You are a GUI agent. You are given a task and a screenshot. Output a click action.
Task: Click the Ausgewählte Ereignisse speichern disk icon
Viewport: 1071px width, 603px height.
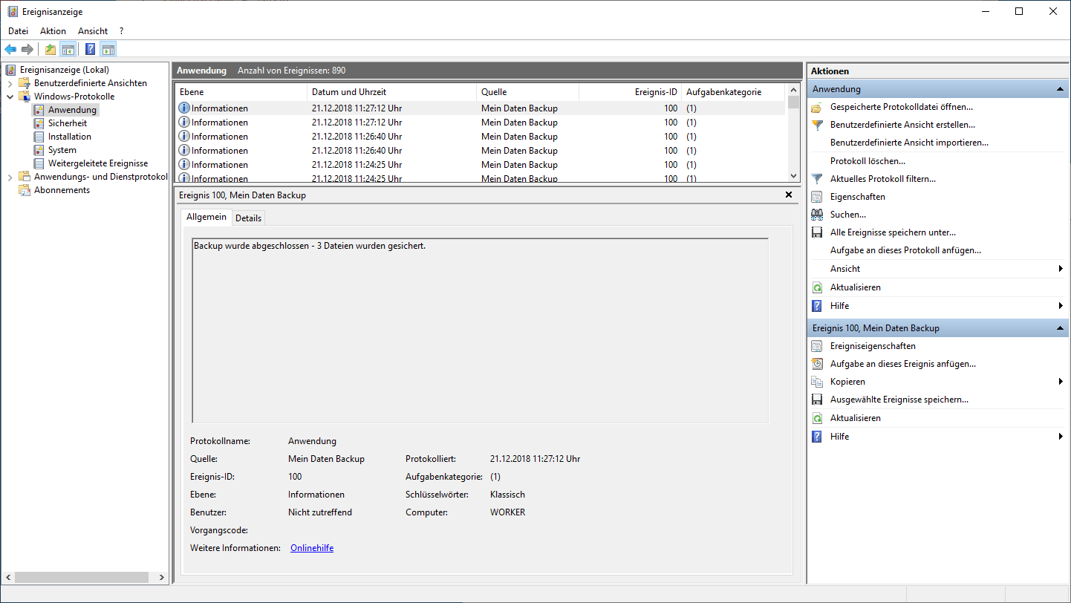[817, 400]
